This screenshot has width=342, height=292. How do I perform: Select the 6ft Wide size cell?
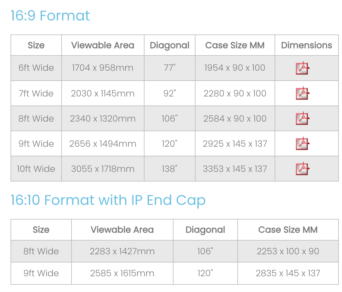pyautogui.click(x=36, y=68)
